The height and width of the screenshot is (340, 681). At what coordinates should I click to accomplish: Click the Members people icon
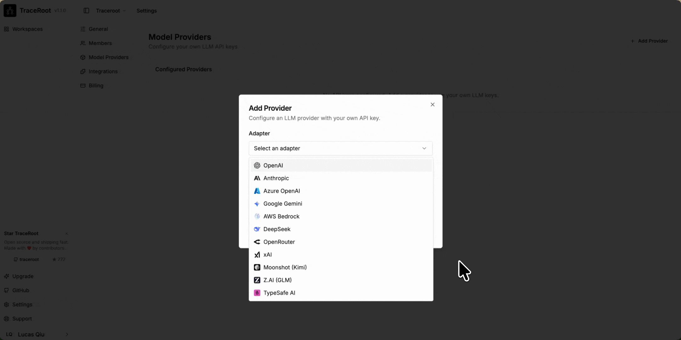[83, 43]
